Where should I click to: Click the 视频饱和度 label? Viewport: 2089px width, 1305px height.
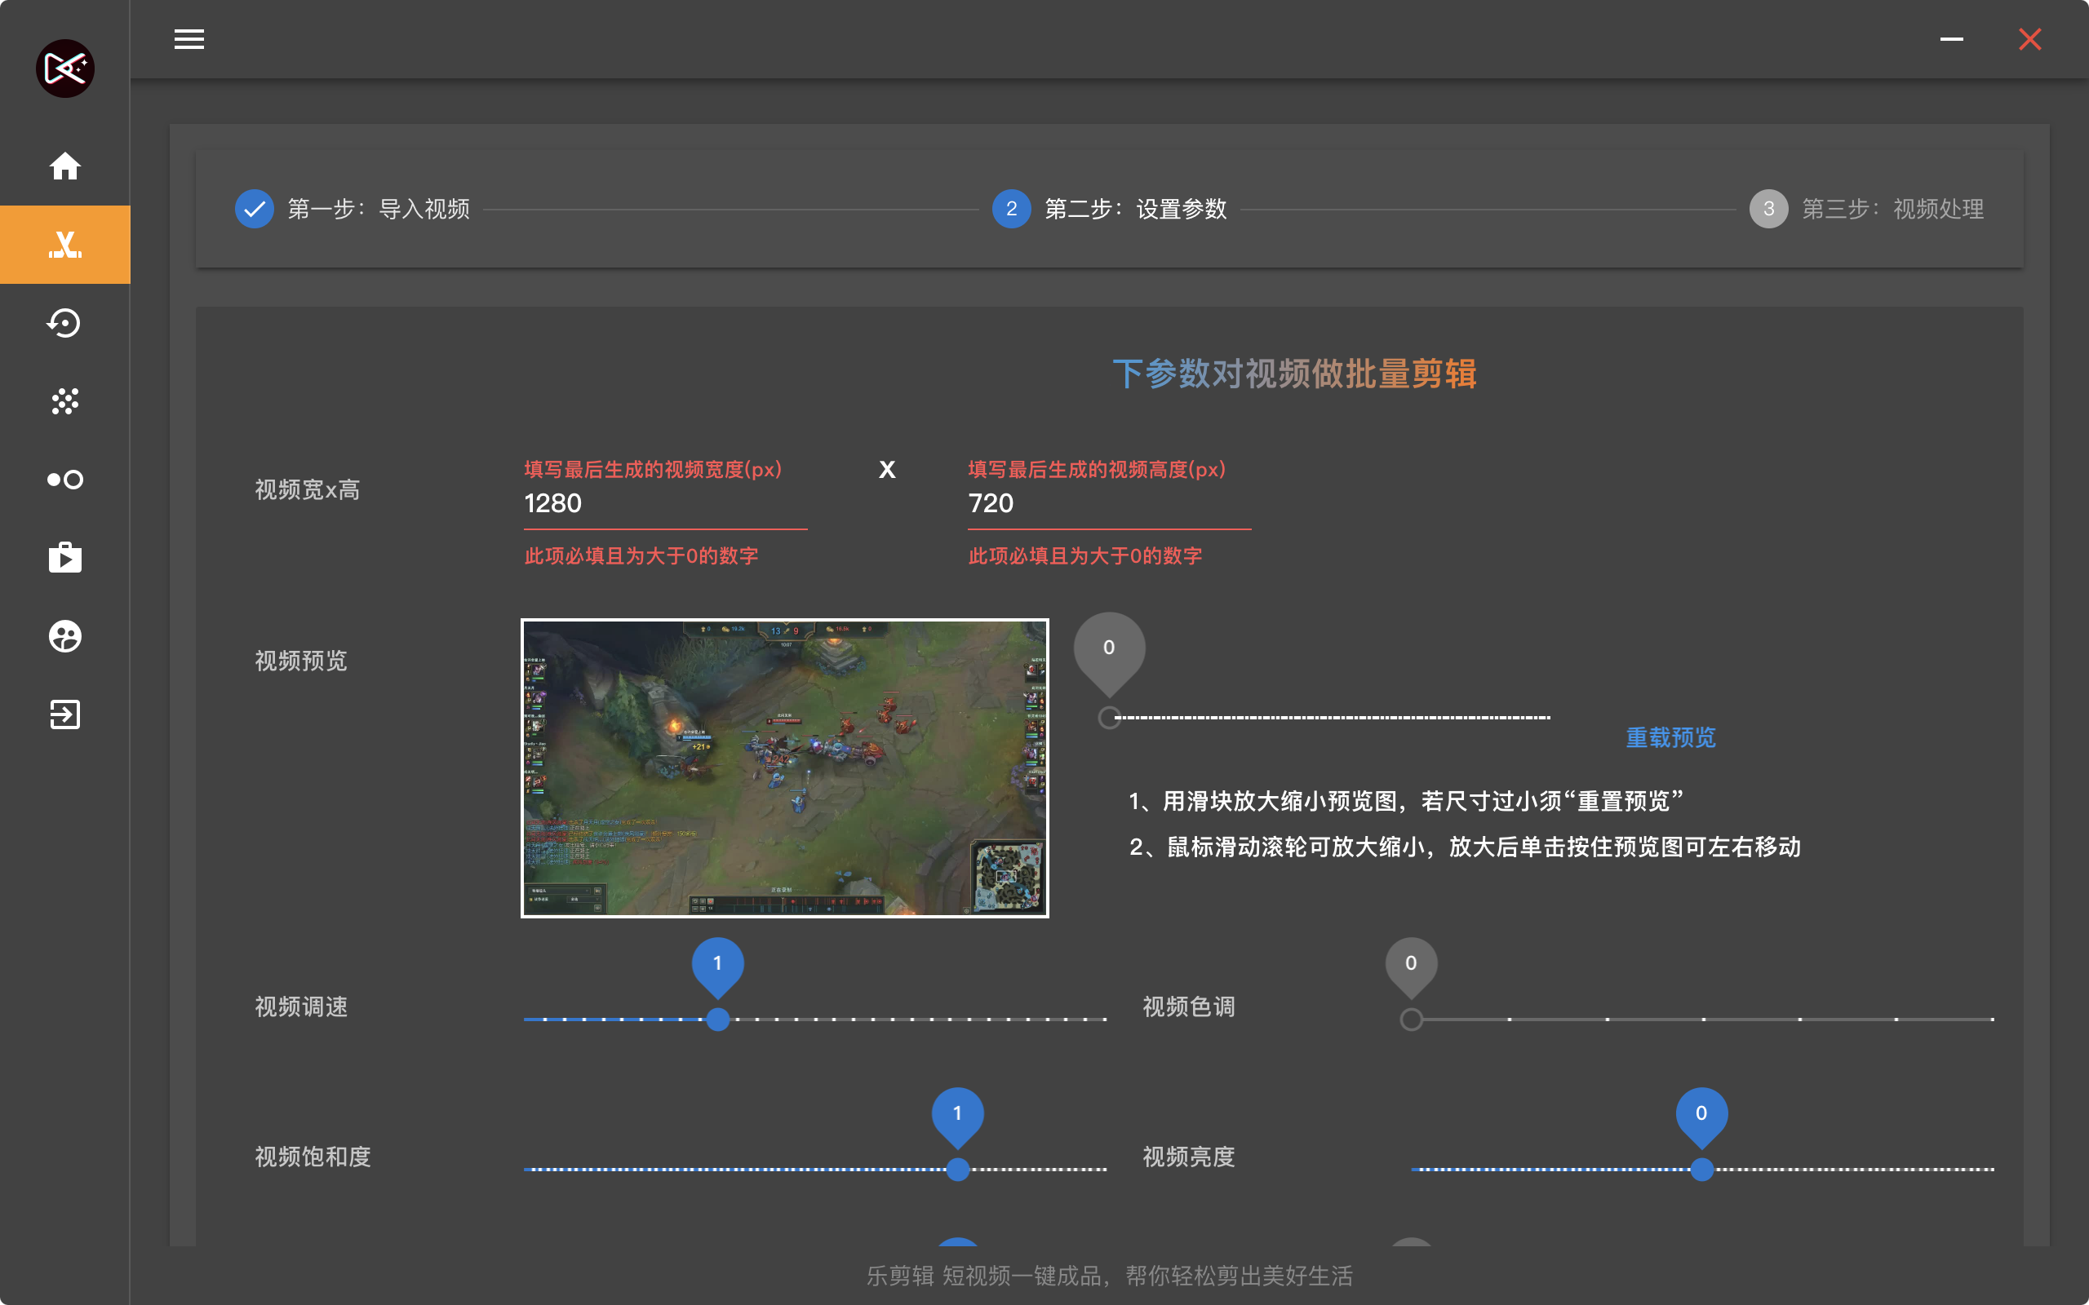click(313, 1157)
